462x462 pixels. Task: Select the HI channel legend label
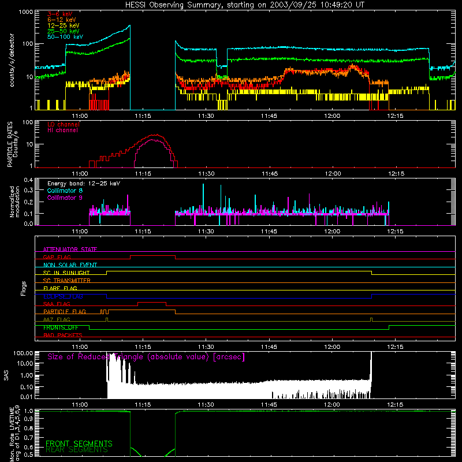pos(62,131)
